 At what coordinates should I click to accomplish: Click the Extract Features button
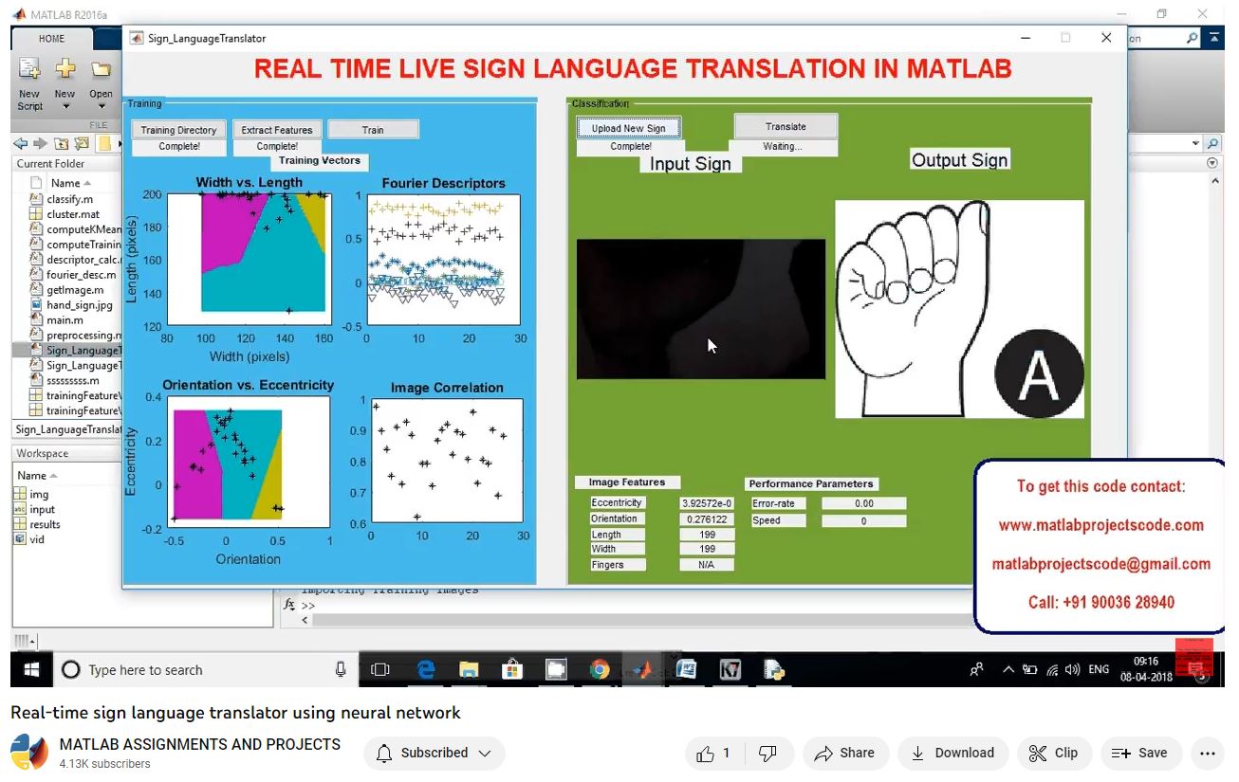(277, 130)
